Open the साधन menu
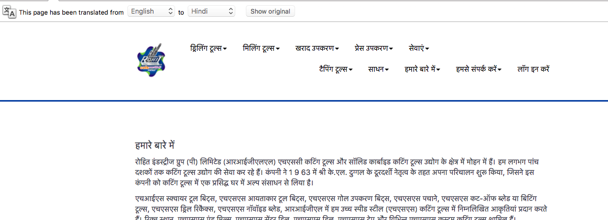Screen dimensions: 608x220 378,70
